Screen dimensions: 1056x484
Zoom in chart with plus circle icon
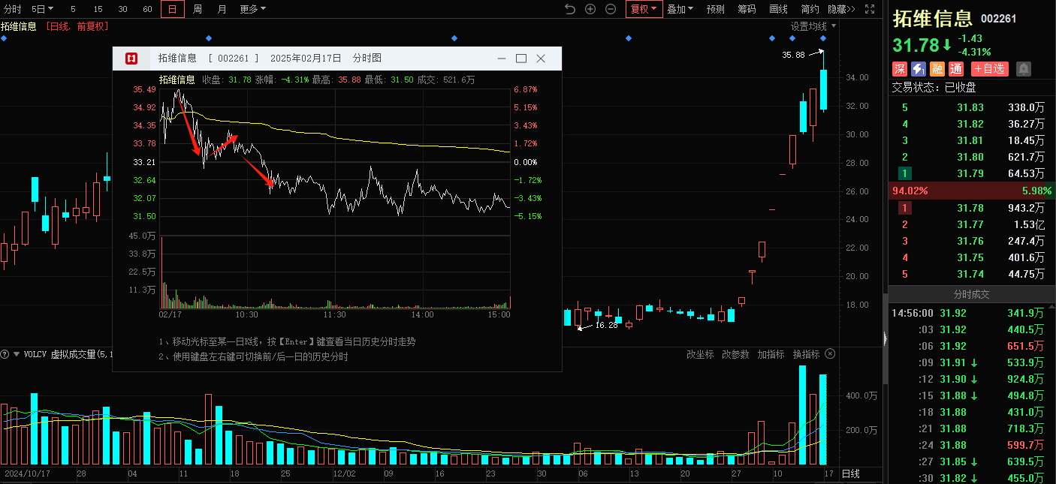(x=590, y=9)
